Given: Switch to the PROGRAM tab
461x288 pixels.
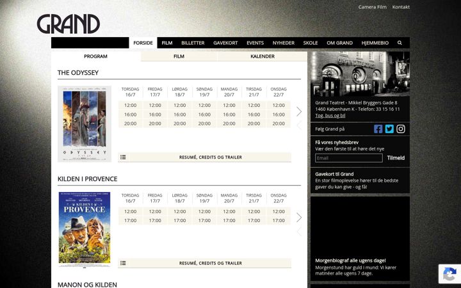Looking at the screenshot, I should click(x=95, y=56).
